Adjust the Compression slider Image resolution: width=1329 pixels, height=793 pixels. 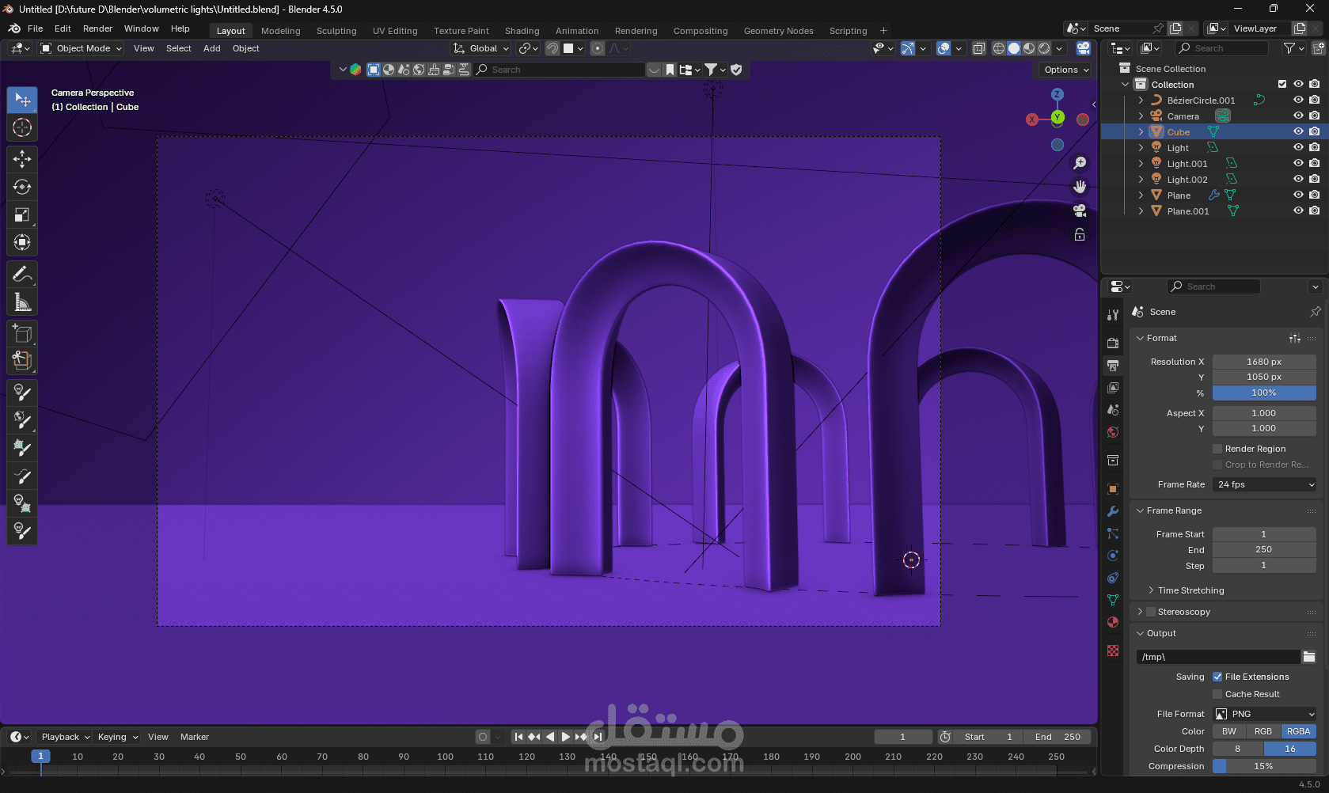coord(1264,766)
